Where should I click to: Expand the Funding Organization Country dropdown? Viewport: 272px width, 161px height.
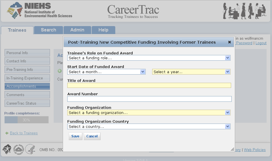click(149, 126)
